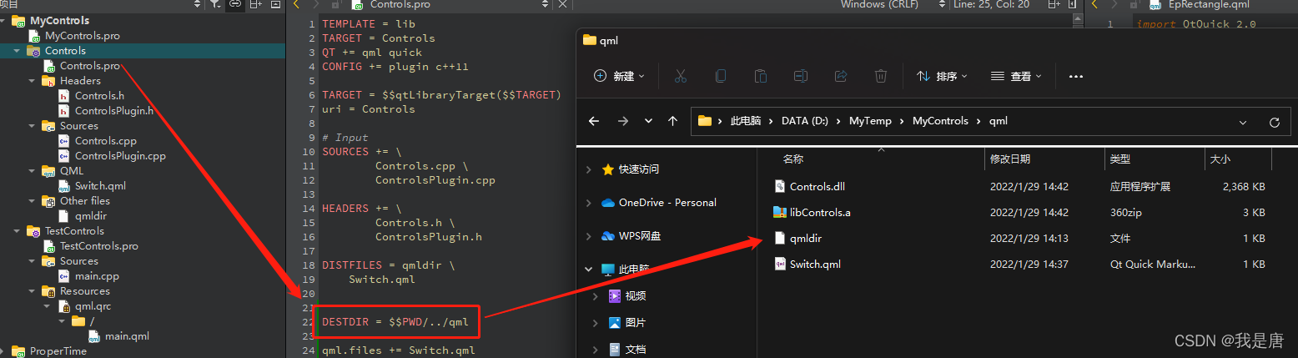Click Explorer Back arrow
Viewport: 1298px width, 358px height.
(x=594, y=121)
